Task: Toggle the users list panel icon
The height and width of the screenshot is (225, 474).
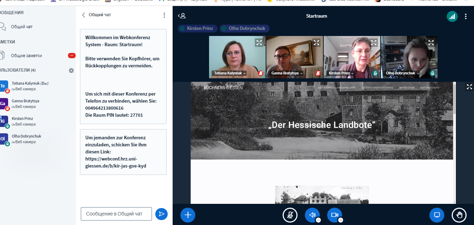Action: 182,16
